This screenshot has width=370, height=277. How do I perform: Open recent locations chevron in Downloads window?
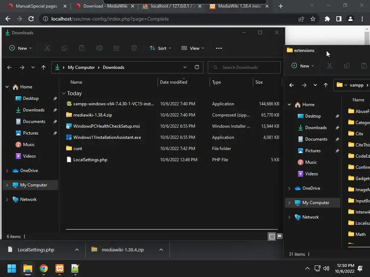pyautogui.click(x=33, y=67)
